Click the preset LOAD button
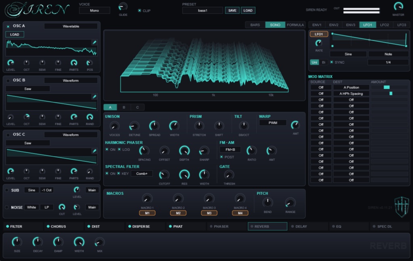 click(248, 10)
